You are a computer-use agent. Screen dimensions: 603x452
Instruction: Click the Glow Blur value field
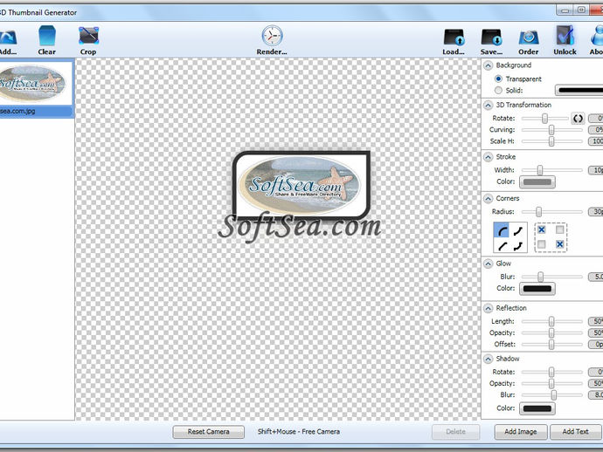pyautogui.click(x=596, y=277)
